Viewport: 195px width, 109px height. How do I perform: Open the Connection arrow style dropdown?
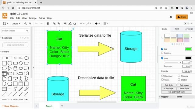point(82,24)
